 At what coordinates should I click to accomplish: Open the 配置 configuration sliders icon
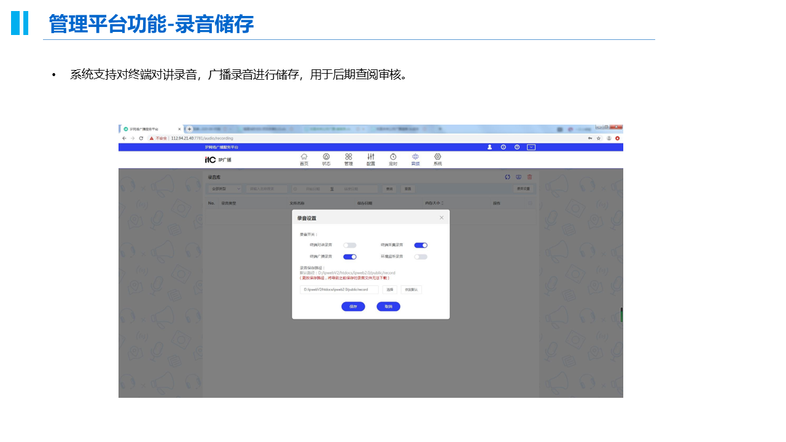[371, 159]
